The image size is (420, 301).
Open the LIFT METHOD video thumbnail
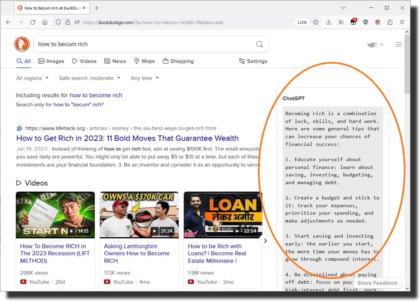click(x=55, y=215)
